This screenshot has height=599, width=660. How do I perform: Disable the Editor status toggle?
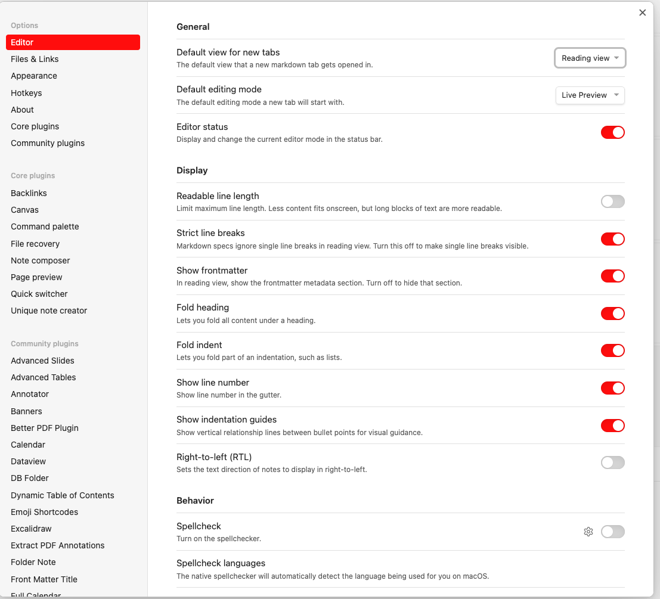613,132
